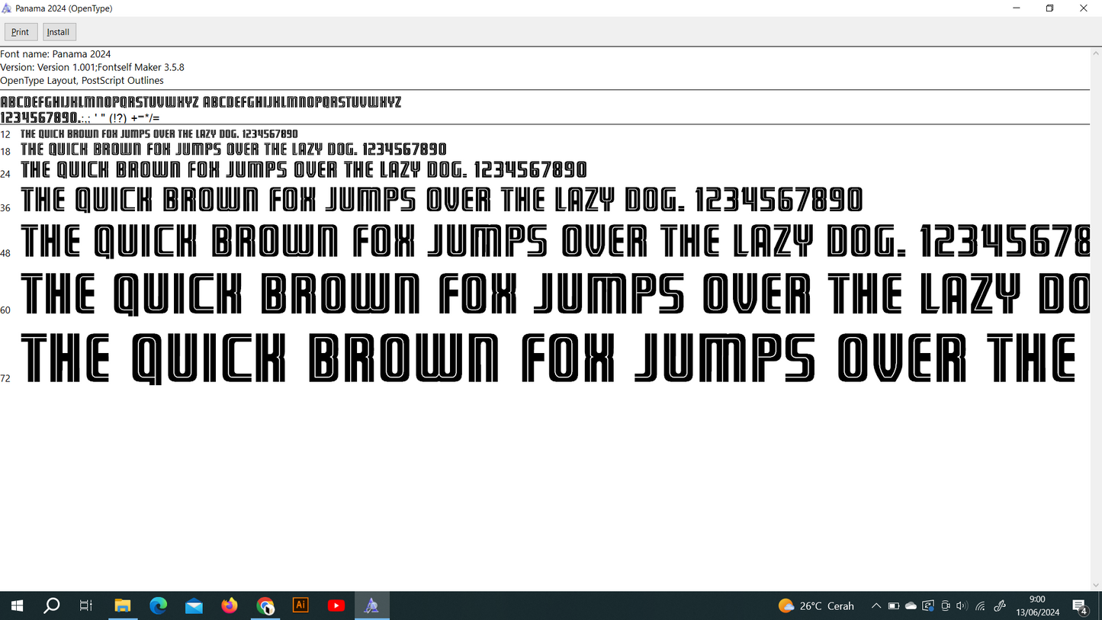This screenshot has width=1102, height=620.
Task: Open Adobe Illustrator from taskbar
Action: (300, 606)
